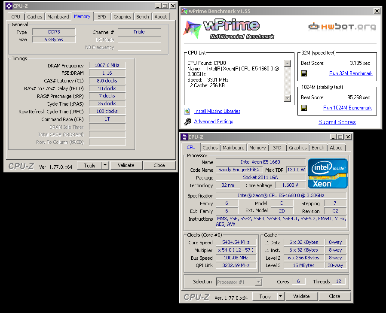The height and width of the screenshot is (313, 386).
Task: Click the Specification field text
Action: click(x=281, y=195)
